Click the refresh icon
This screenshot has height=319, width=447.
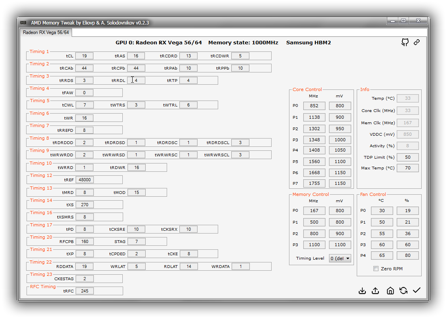pos(403,291)
